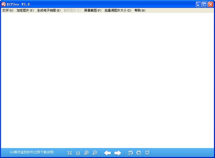Open the 批量调图片大小(Z) menu

(x=118, y=10)
